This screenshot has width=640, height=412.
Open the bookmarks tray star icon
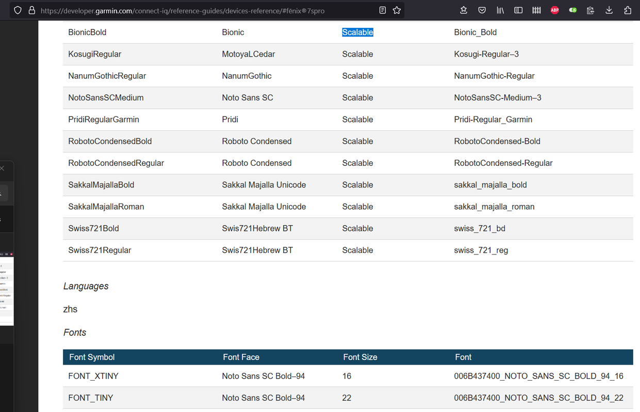[464, 10]
